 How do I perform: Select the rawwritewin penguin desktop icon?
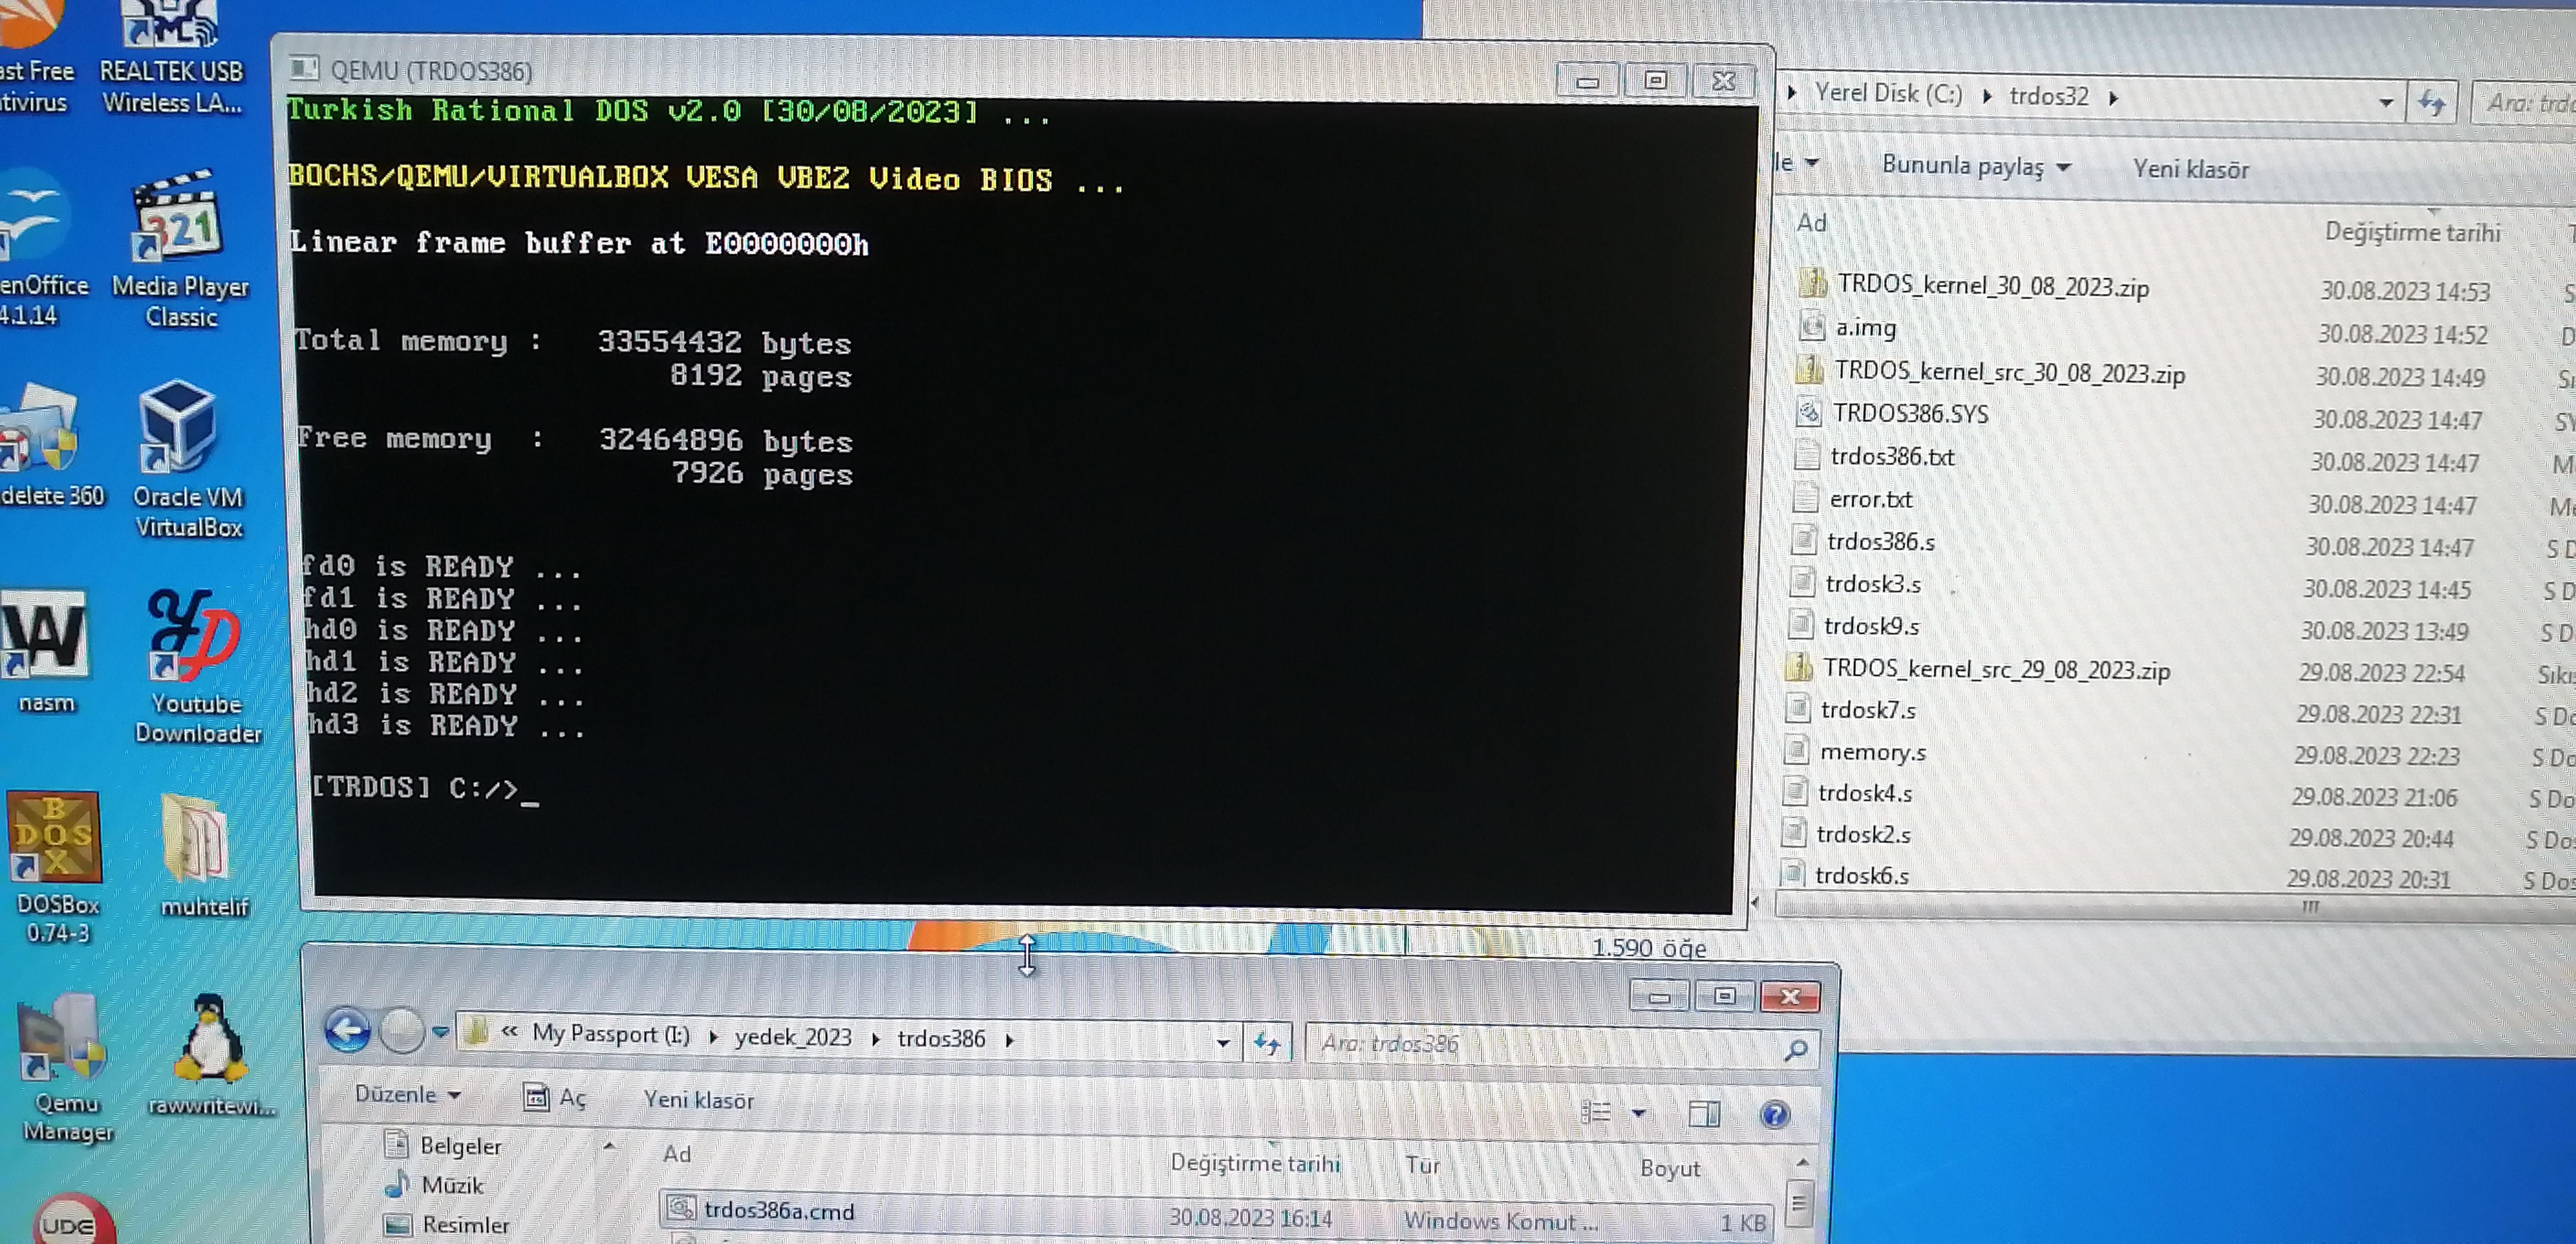210,1055
